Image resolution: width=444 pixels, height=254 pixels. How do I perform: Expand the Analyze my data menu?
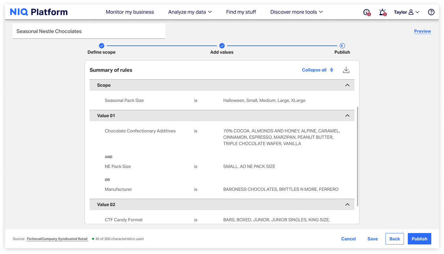point(190,12)
